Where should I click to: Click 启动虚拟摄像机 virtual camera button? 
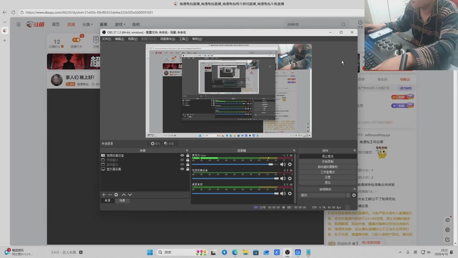(x=327, y=167)
